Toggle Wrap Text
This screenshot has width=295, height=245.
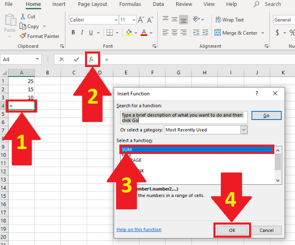click(x=229, y=20)
